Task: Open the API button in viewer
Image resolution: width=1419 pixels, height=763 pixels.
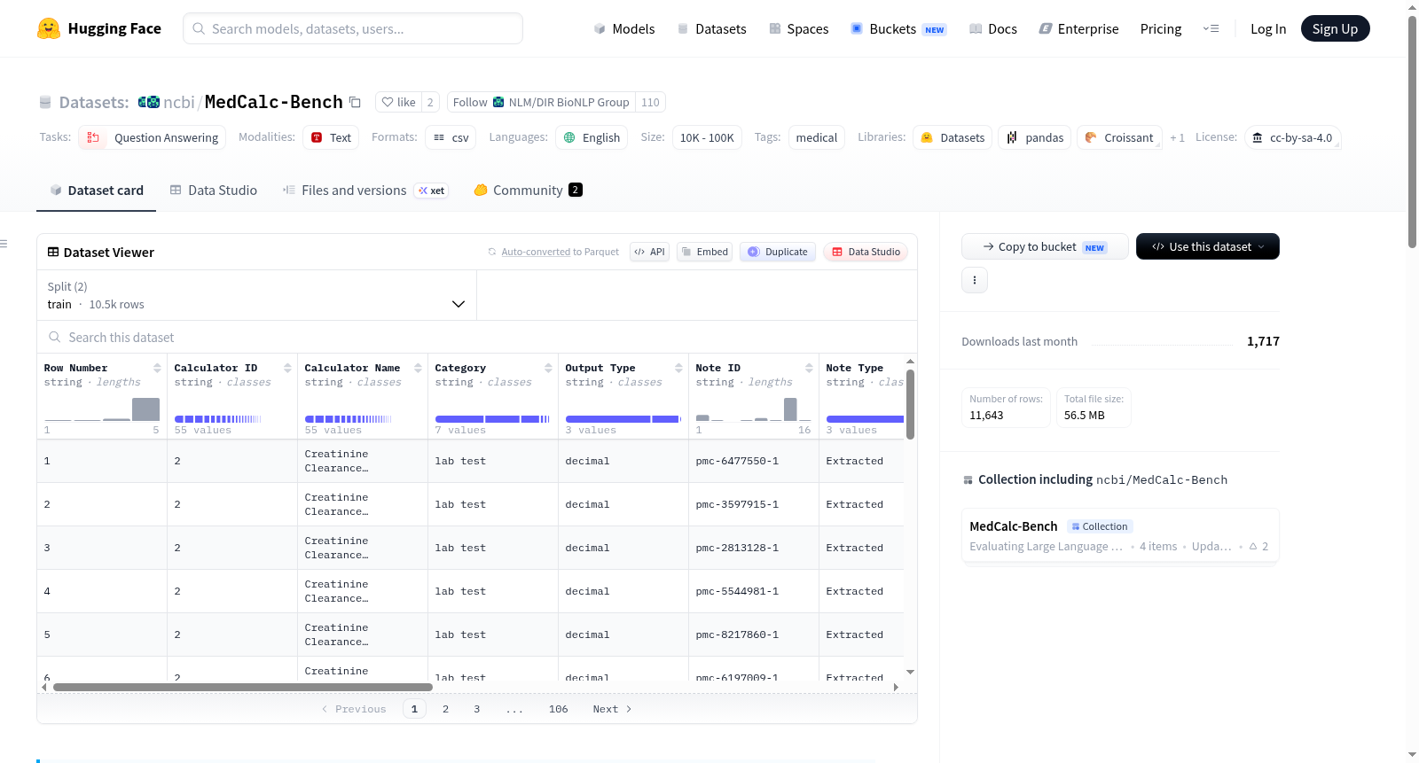Action: pyautogui.click(x=649, y=252)
